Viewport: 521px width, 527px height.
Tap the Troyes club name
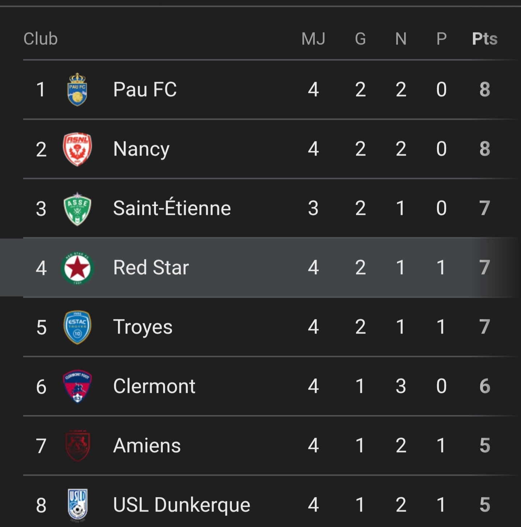point(143,327)
